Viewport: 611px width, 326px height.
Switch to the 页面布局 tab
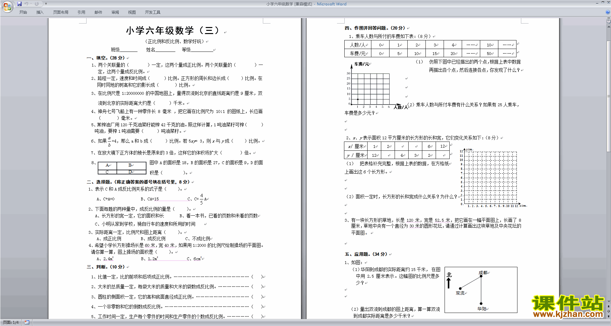(x=61, y=12)
